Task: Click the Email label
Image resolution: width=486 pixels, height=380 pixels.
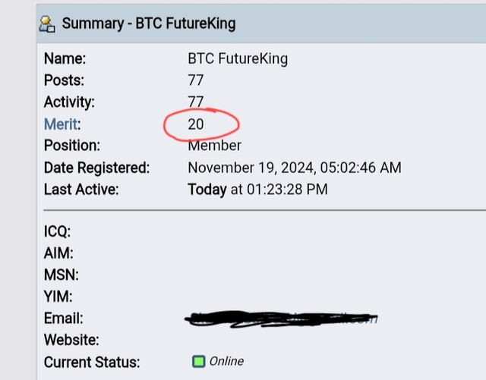Action: (x=64, y=319)
